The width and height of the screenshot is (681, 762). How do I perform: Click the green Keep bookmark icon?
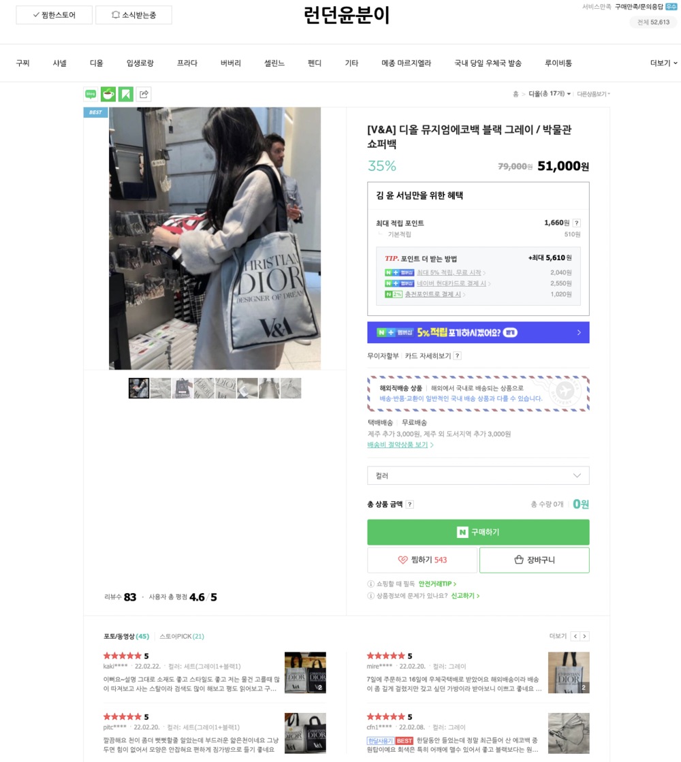126,95
